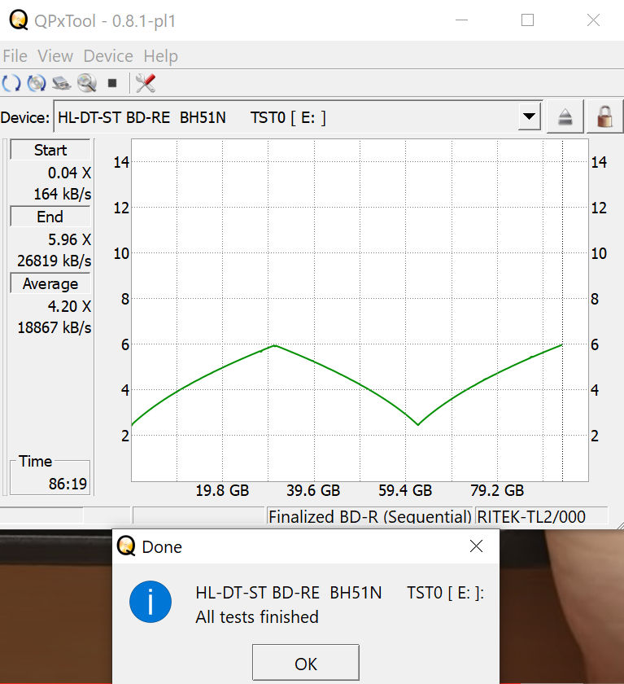Viewport: 624px width, 684px height.
Task: Click the Finalized BD-R (Sequential) status field
Action: (x=369, y=516)
